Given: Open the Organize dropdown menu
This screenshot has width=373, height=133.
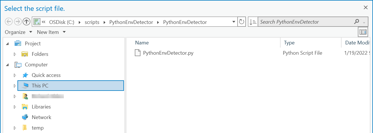Looking at the screenshot, I should 18,32.
